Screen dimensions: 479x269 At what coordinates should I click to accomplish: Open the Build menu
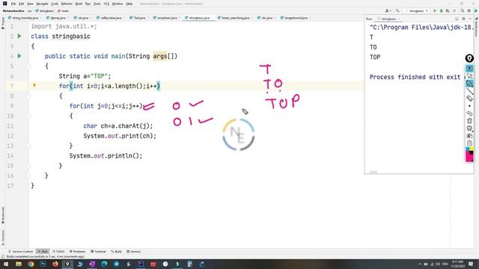[79, 4]
